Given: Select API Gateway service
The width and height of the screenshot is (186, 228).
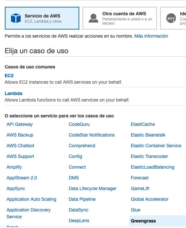Looking at the screenshot, I should tap(20, 124).
